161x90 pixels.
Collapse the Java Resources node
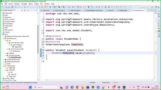pos(4,38)
